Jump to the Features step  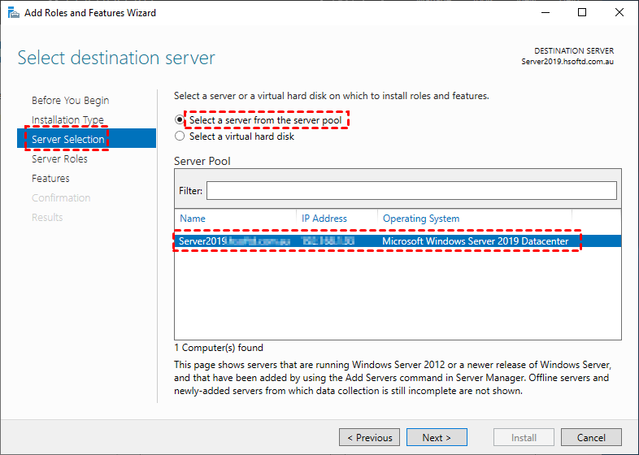click(x=50, y=179)
